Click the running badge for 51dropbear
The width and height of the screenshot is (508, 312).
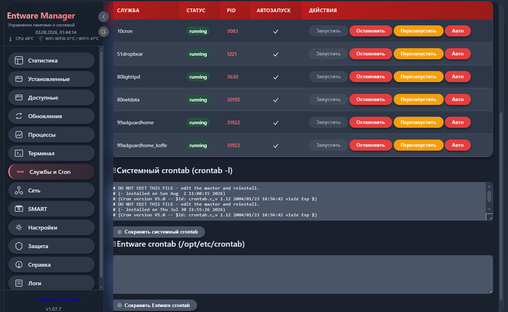point(198,54)
